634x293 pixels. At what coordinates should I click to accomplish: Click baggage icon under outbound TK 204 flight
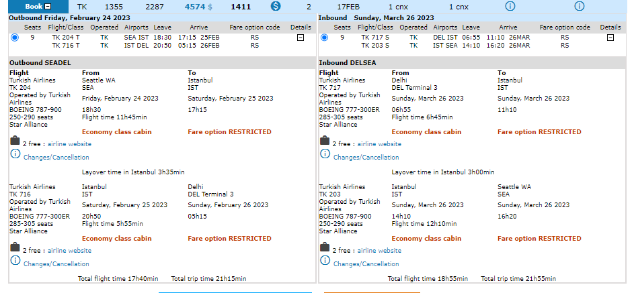15,141
